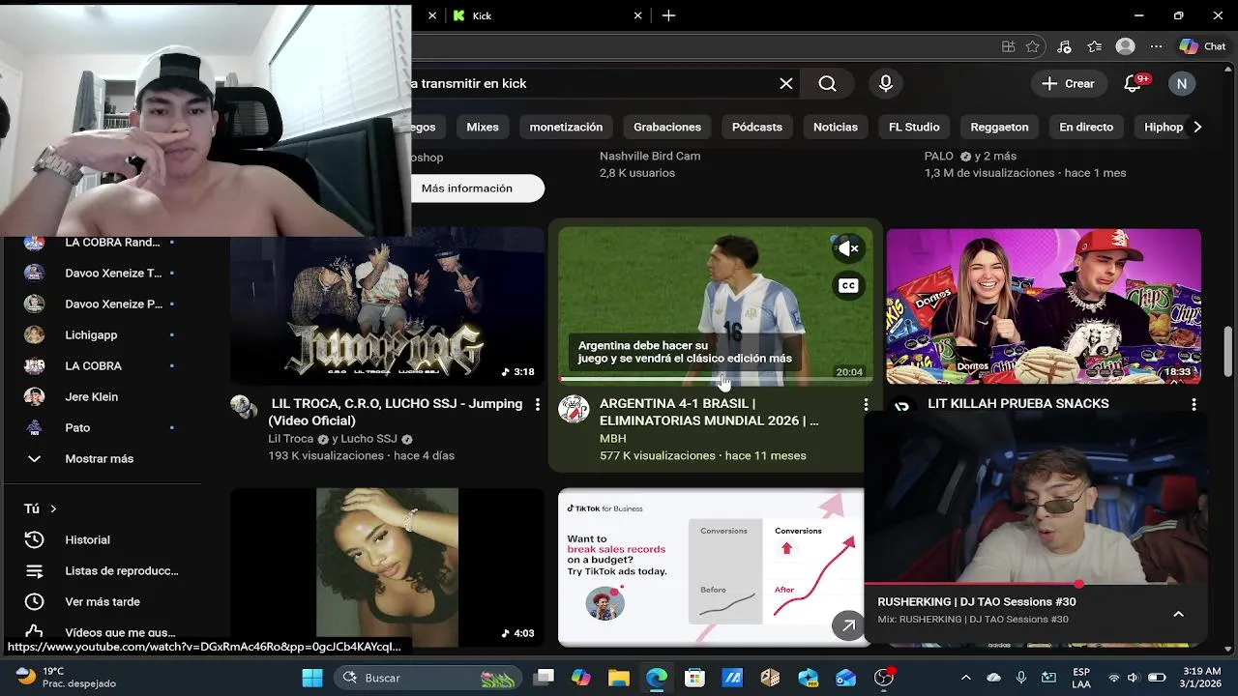Image resolution: width=1238 pixels, height=696 pixels.
Task: Select the FL Studio filter chip
Action: pyautogui.click(x=914, y=127)
